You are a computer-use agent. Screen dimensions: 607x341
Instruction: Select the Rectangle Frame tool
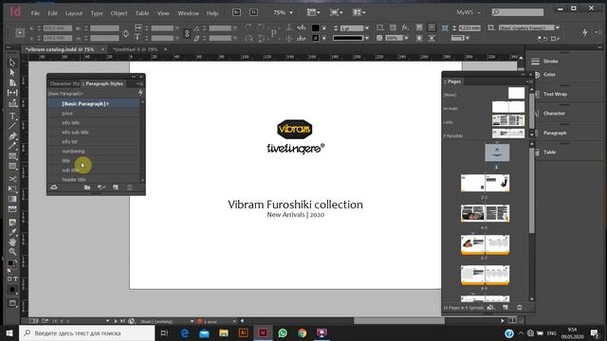12,156
